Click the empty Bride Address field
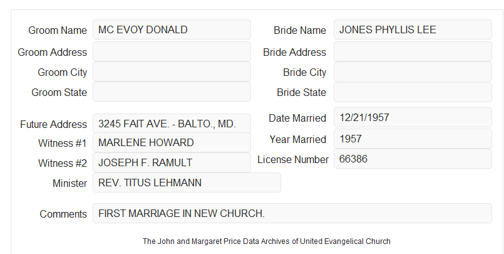Viewport: 504px width, 254px height. (x=413, y=51)
